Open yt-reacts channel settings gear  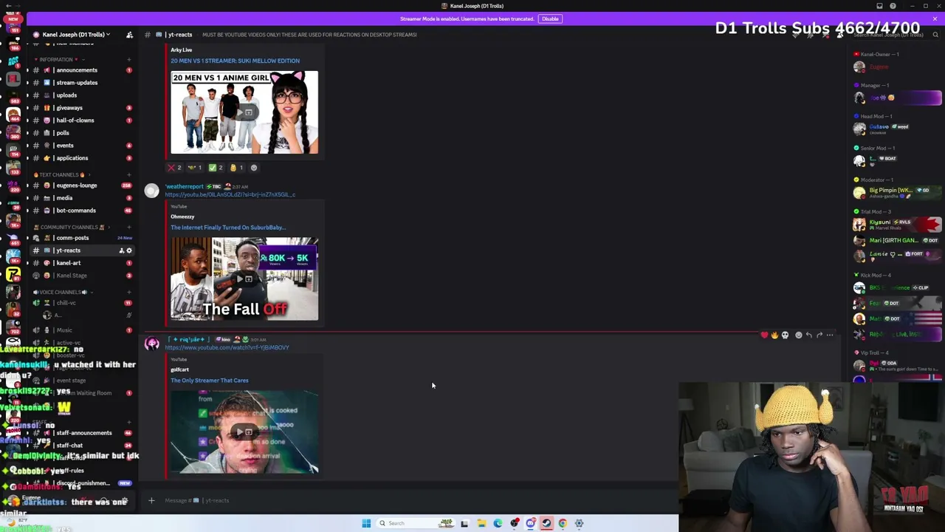point(129,250)
